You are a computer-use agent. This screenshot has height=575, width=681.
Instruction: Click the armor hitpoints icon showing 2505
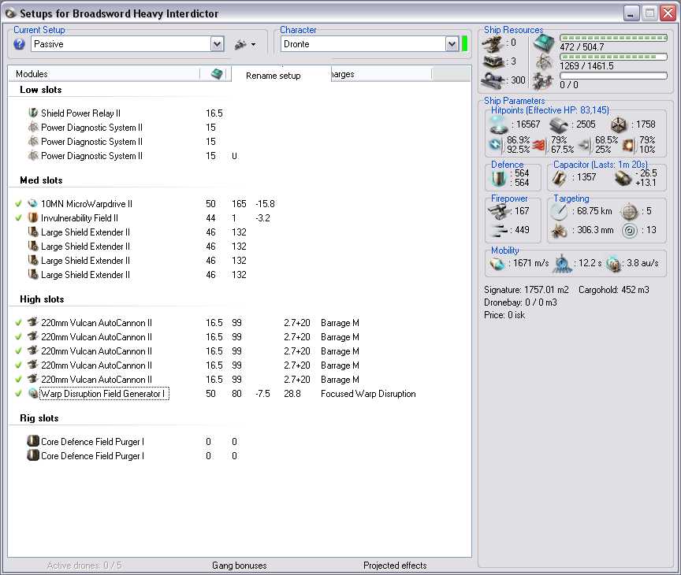click(x=559, y=125)
